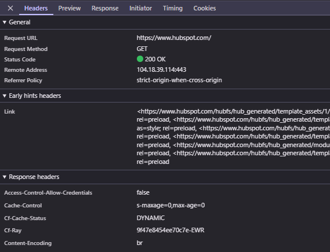The width and height of the screenshot is (330, 252).
Task: Collapse the Response headers section
Action: [5, 177]
